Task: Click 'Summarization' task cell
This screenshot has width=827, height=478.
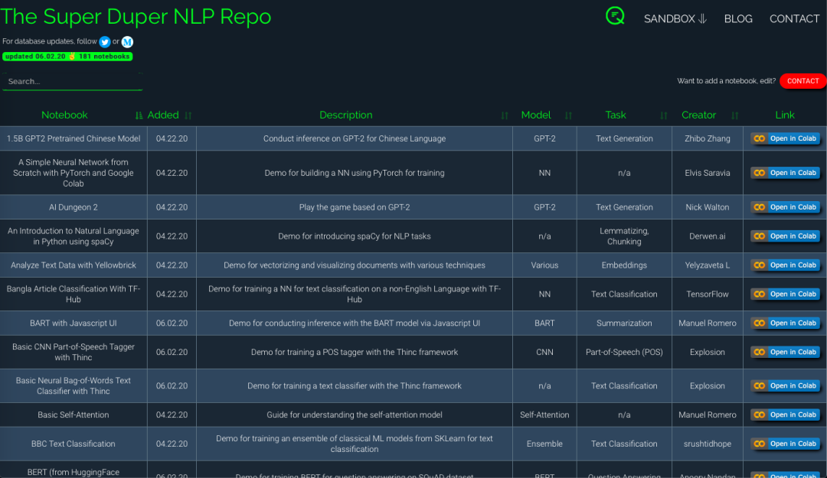Action: [624, 323]
